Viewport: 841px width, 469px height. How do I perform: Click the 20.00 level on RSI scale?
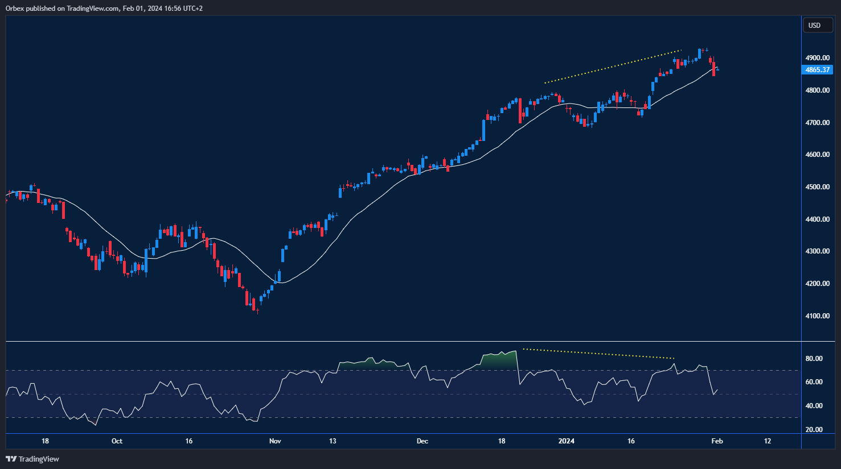tap(814, 430)
